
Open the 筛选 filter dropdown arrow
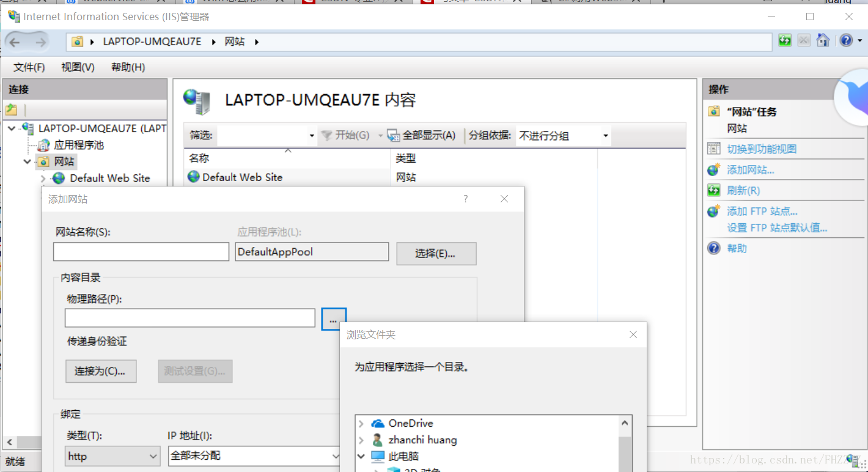coord(312,136)
